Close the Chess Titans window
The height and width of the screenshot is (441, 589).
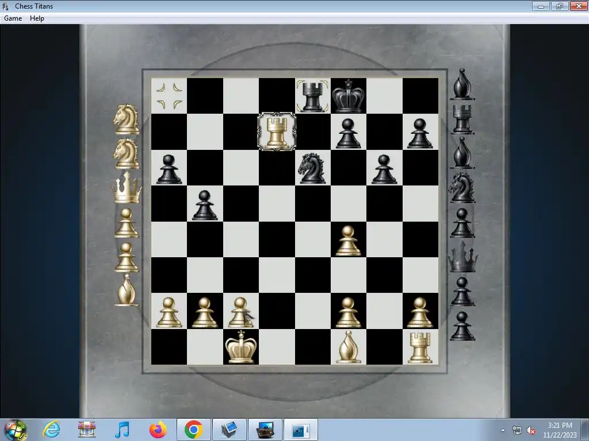coord(579,6)
